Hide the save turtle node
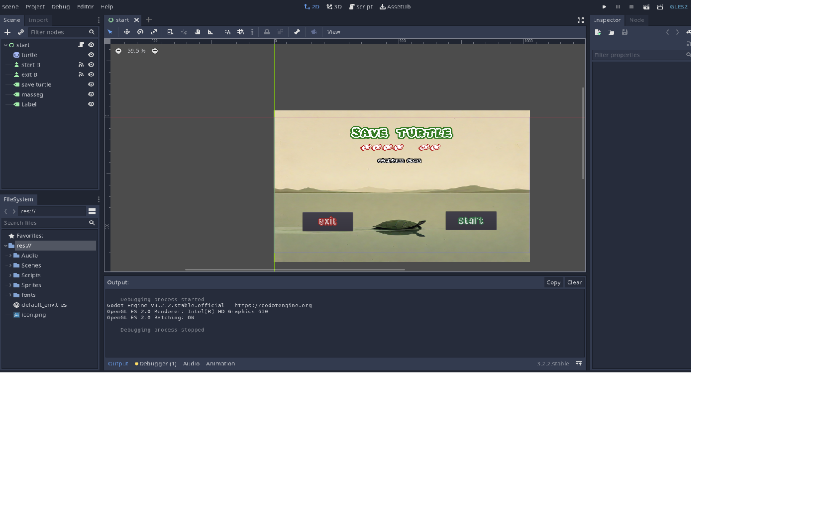This screenshot has height=522, width=836. pos(91,85)
